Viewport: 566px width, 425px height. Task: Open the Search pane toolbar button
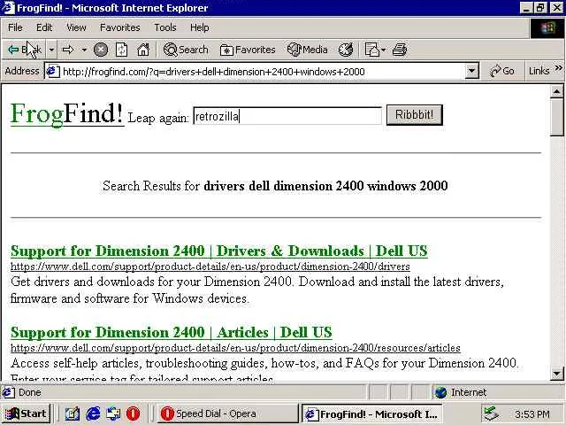[x=186, y=50]
